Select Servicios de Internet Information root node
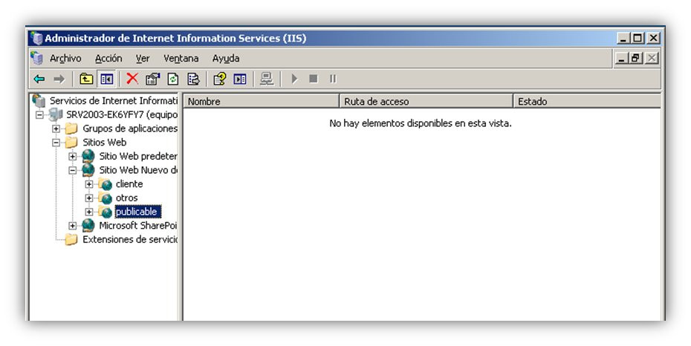The image size is (691, 346). (x=113, y=101)
